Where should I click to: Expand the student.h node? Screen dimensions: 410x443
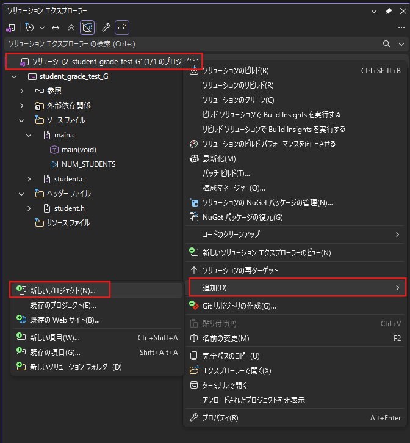[x=29, y=208]
